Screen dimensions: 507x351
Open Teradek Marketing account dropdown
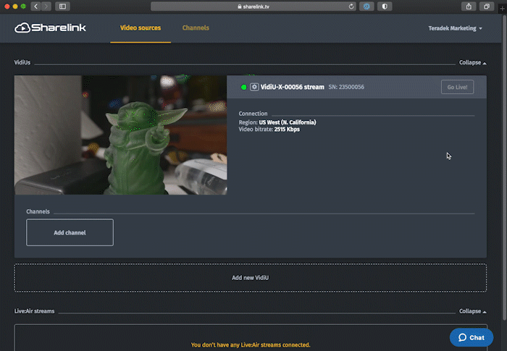pyautogui.click(x=456, y=28)
